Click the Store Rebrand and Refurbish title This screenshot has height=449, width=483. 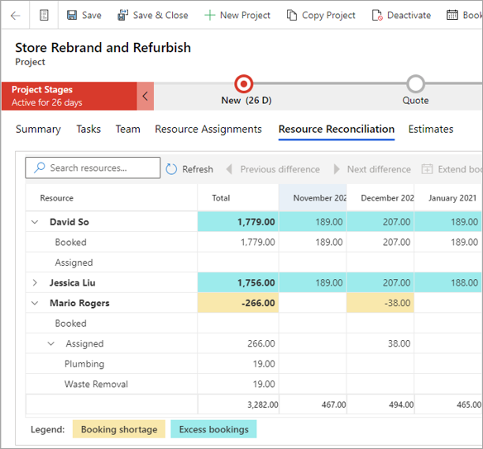(103, 48)
